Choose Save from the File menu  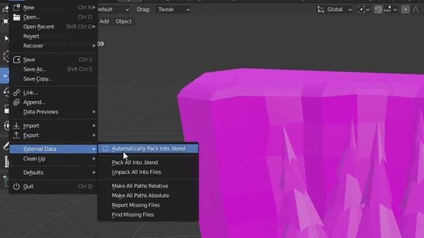click(x=54, y=59)
